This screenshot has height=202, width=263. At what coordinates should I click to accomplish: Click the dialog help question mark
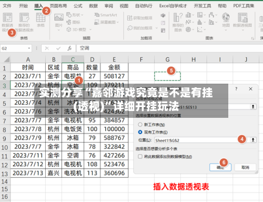pos(236,89)
